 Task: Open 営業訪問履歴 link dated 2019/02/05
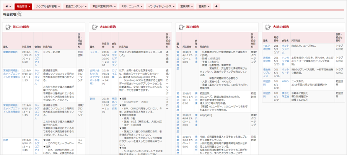point(178,145)
